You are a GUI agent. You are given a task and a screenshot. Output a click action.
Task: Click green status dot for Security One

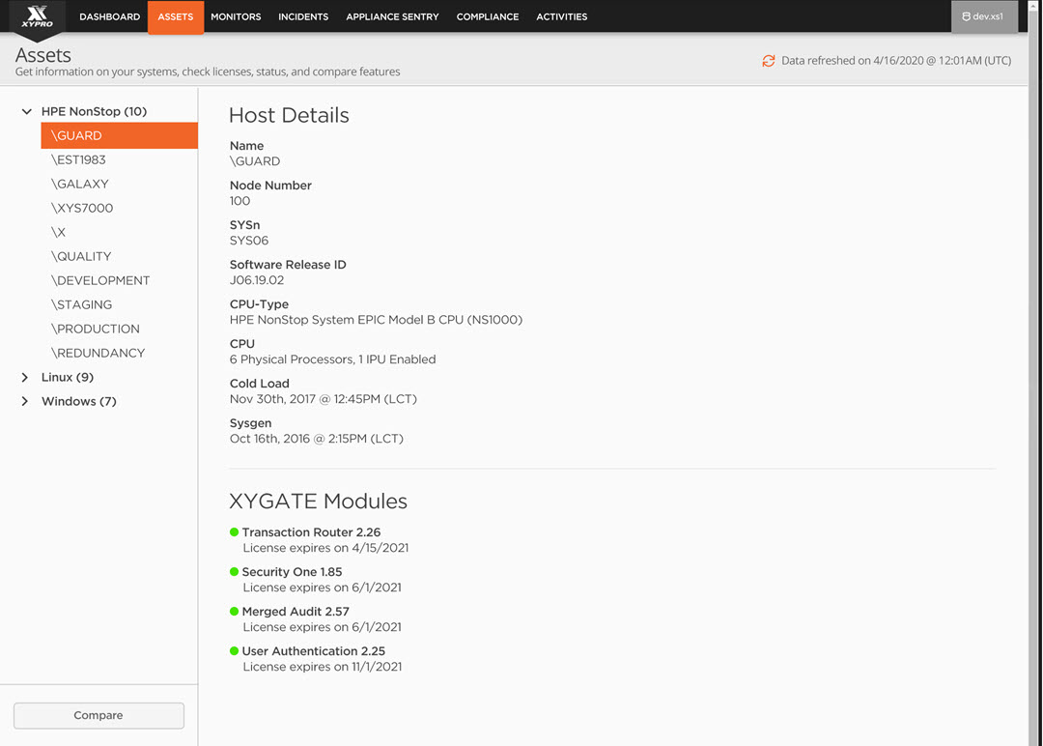point(234,572)
